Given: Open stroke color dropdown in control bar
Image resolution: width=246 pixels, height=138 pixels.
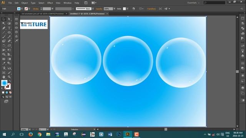Looking at the screenshot, I should pyautogui.click(x=29, y=9).
